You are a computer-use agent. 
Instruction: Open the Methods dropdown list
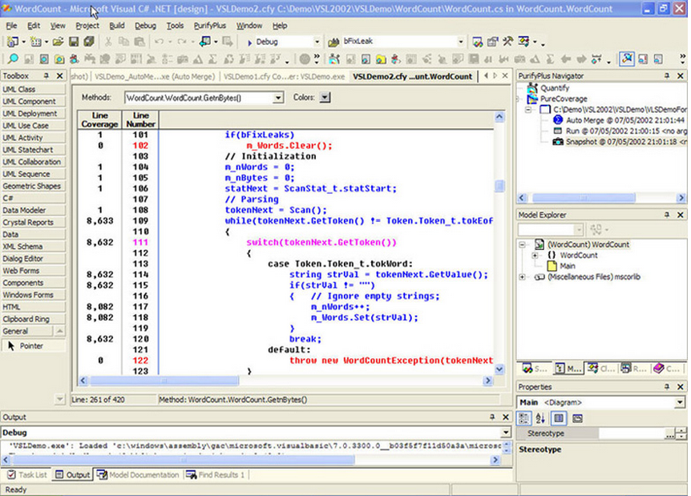(x=278, y=98)
